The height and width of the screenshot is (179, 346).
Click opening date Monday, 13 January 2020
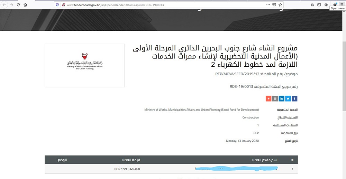[x=242, y=141]
